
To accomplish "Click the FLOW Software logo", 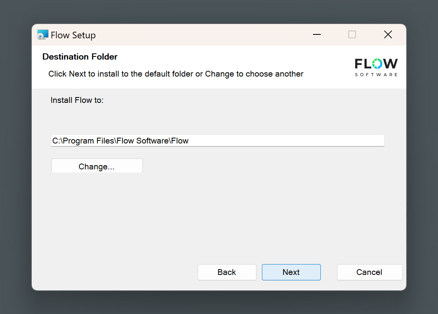I will (376, 67).
